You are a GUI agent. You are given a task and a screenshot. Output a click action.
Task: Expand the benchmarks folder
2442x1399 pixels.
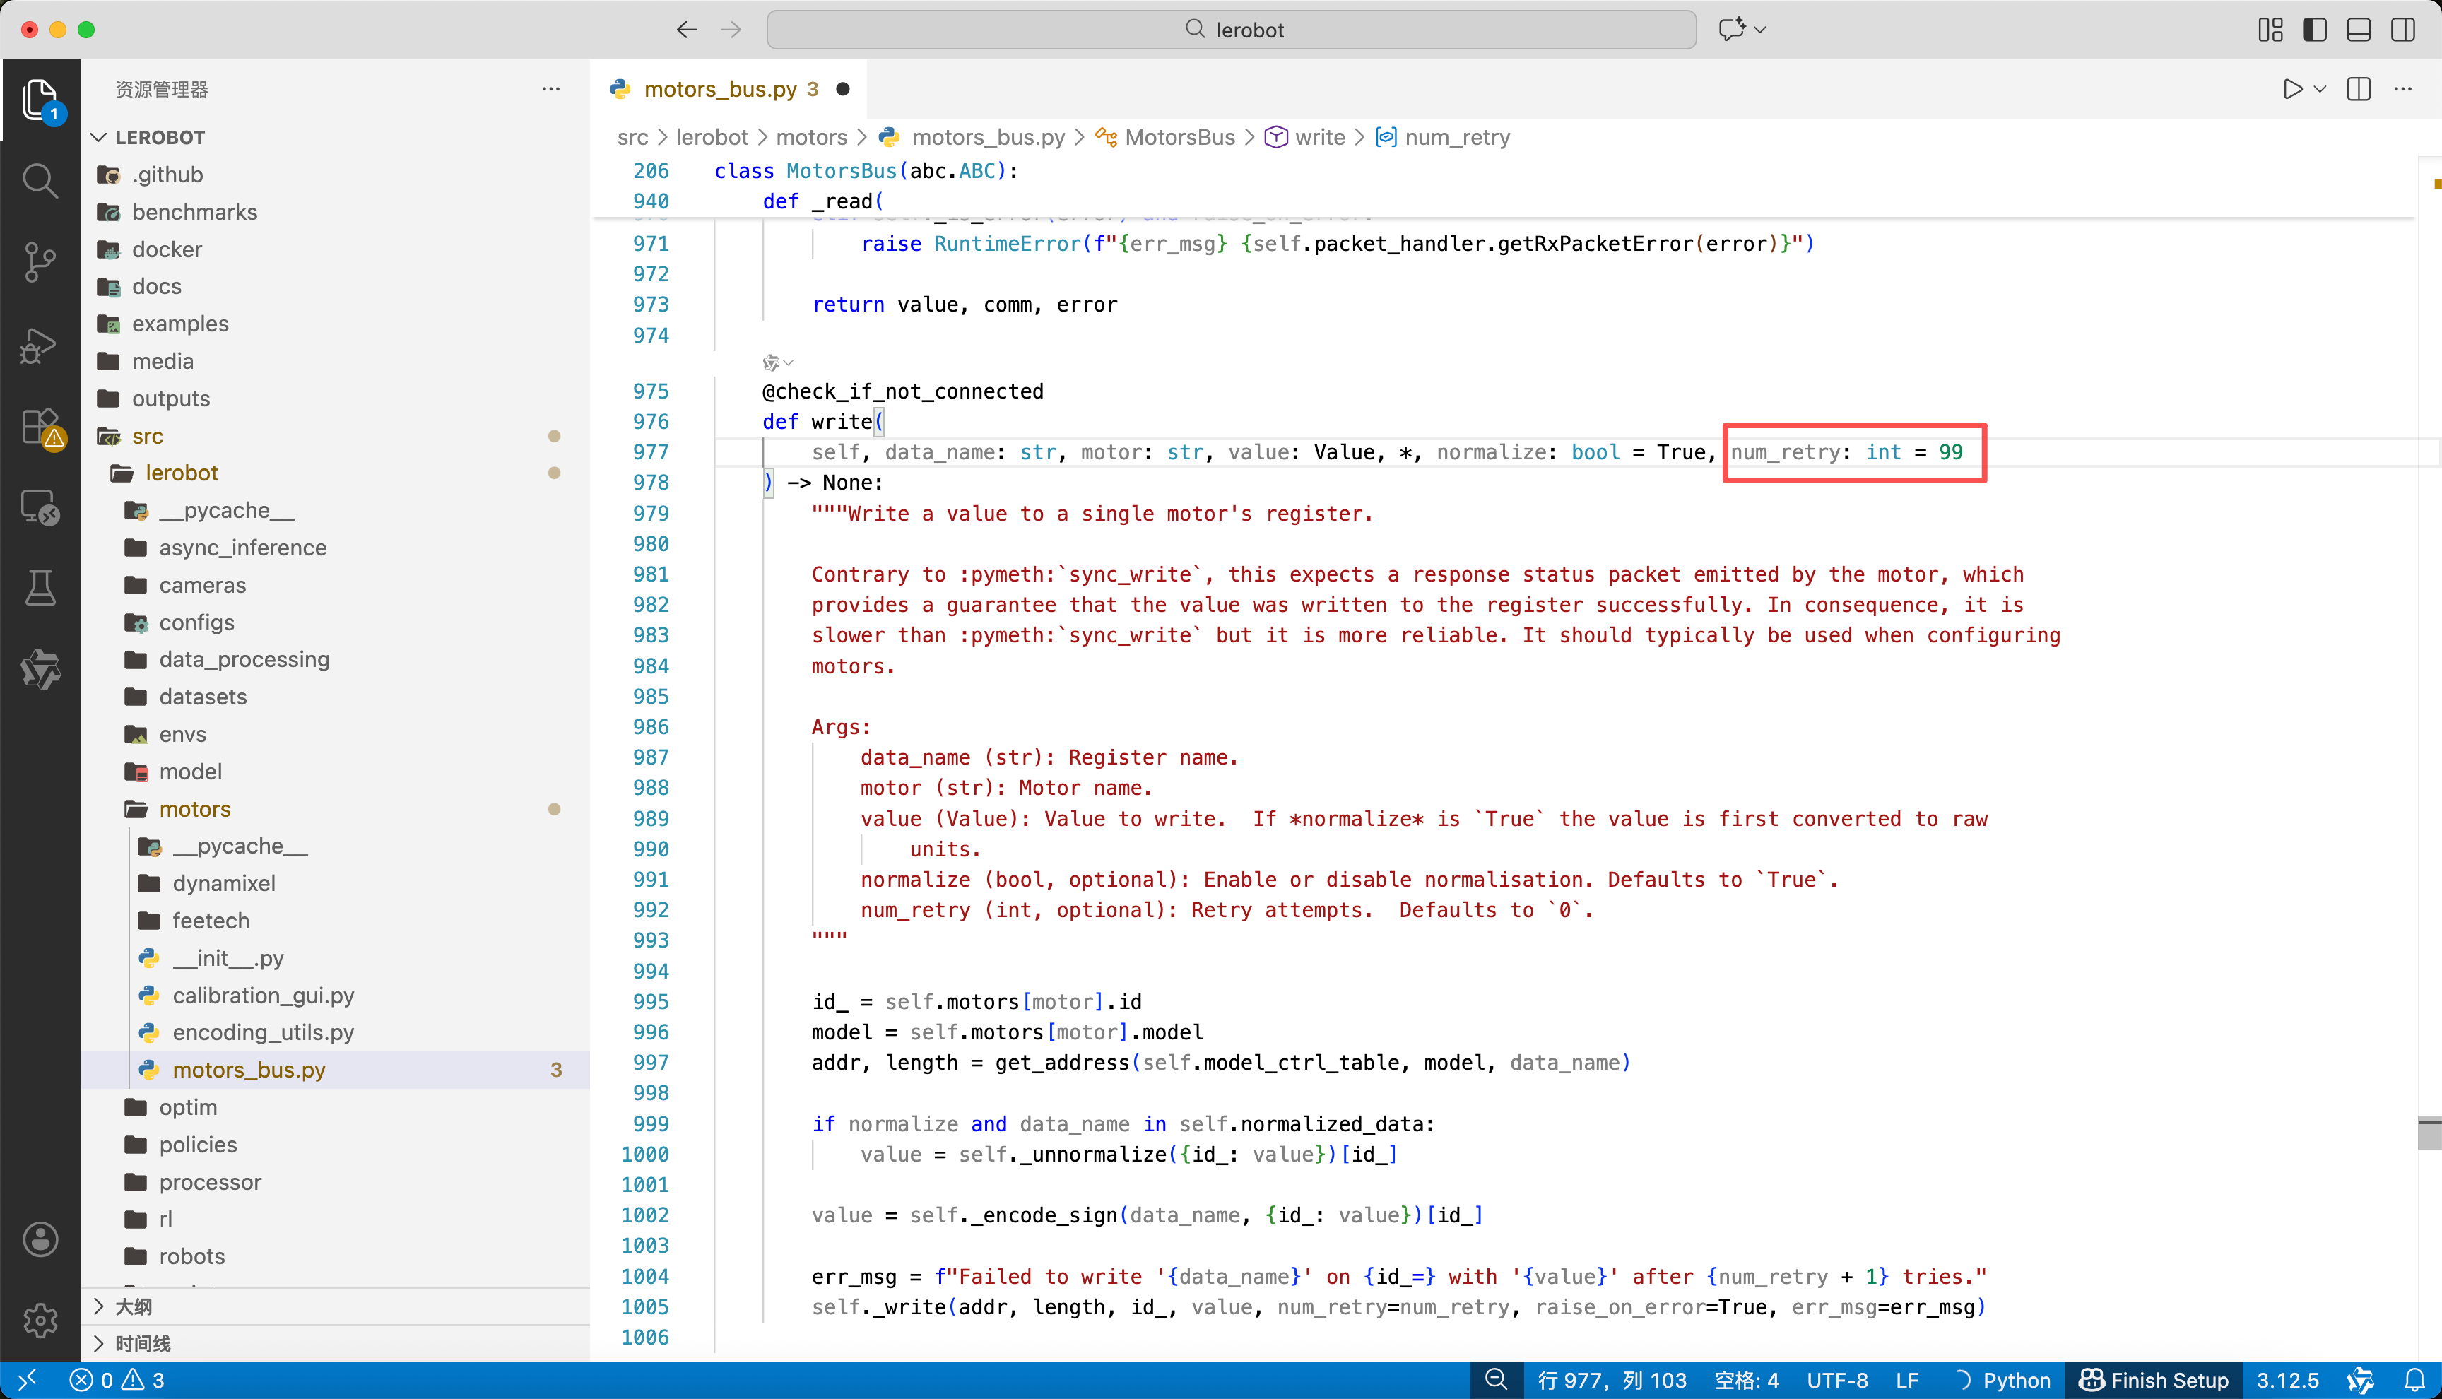coord(336,211)
